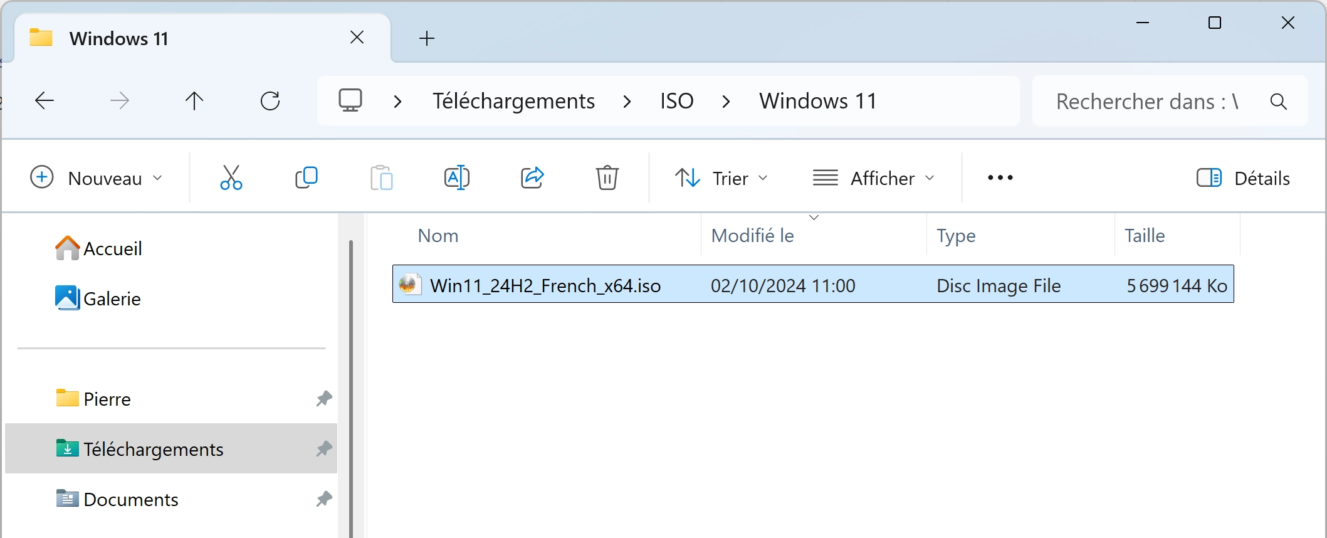Navigate back with the left arrow
Viewport: 1327px width, 538px height.
pos(45,101)
